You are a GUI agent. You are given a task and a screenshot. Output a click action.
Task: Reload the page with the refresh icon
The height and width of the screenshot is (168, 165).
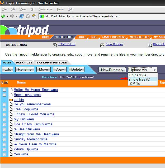21,16
